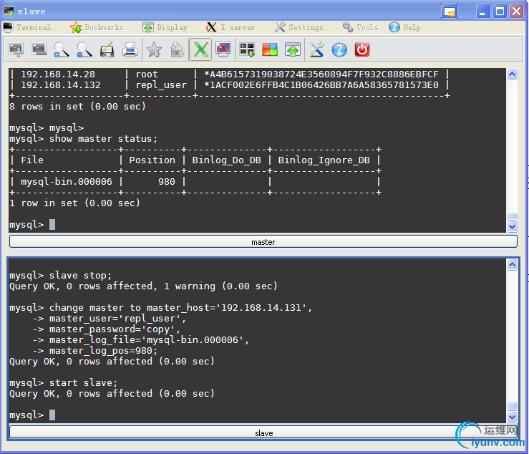
Task: Click 'Query OK' line with 1 warning
Action: (x=143, y=286)
